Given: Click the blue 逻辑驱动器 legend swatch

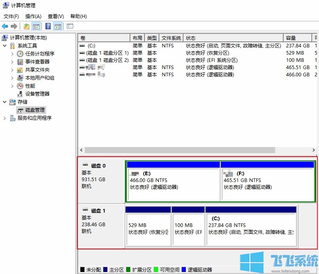Looking at the screenshot, I should 184,270.
